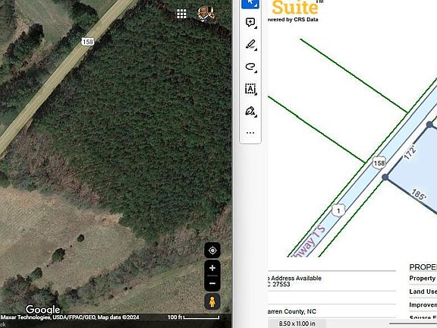Select the highlighter pen tool
Viewport: 437px width, 328px height.
[250, 45]
